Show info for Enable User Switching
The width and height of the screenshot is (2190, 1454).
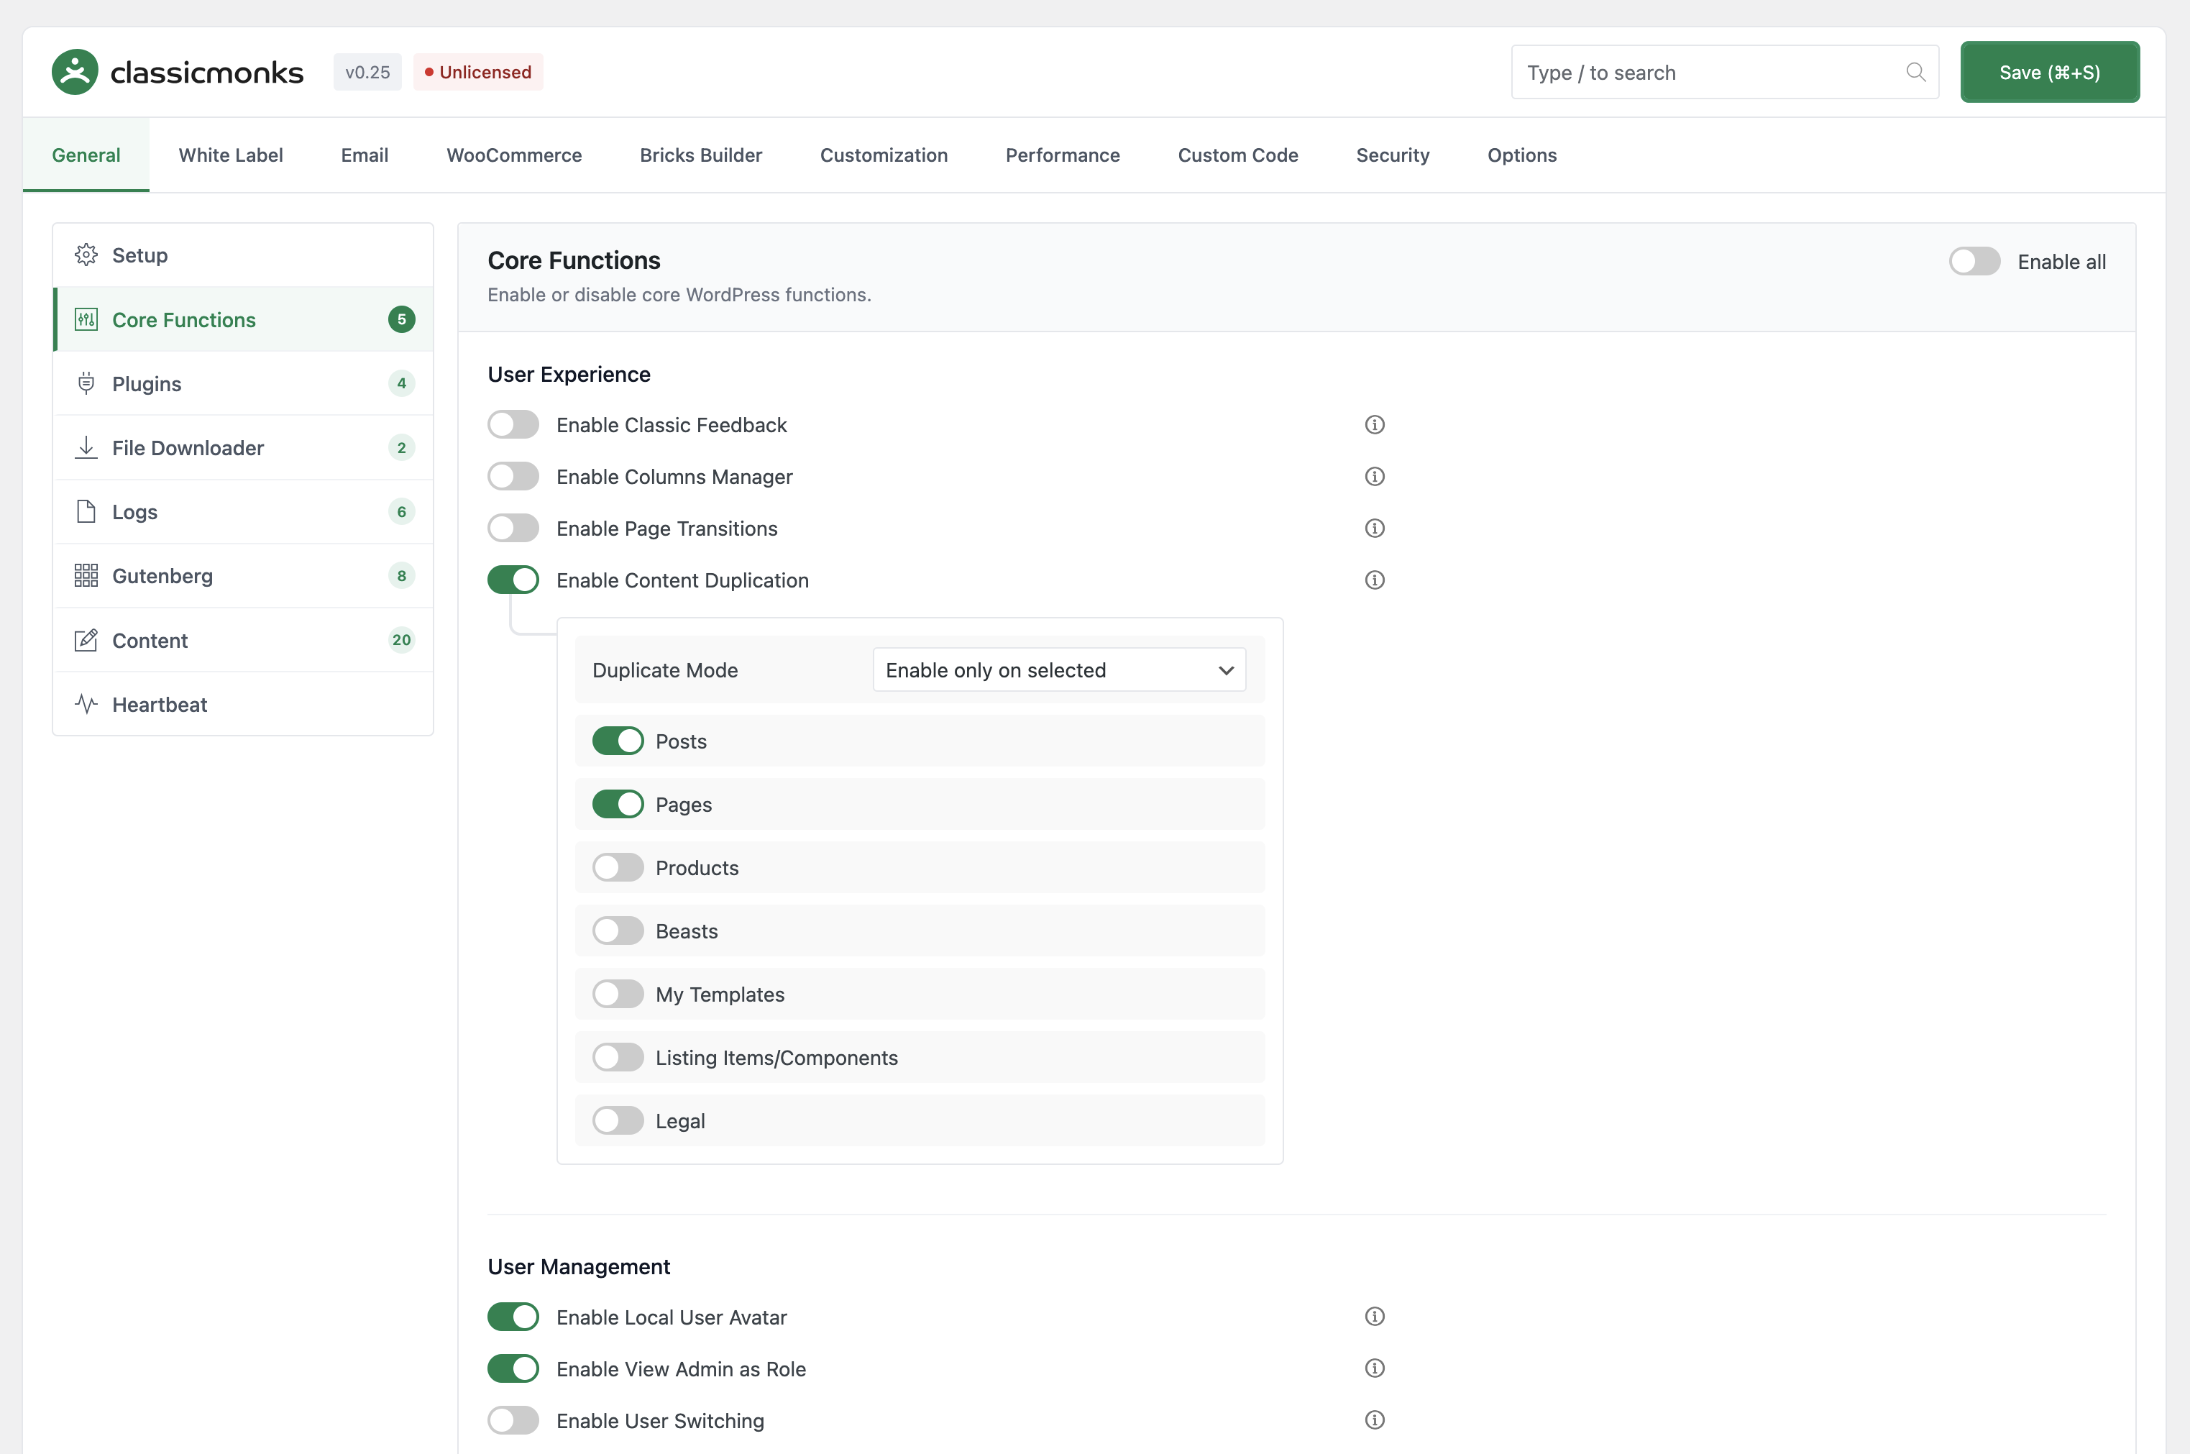point(1375,1421)
